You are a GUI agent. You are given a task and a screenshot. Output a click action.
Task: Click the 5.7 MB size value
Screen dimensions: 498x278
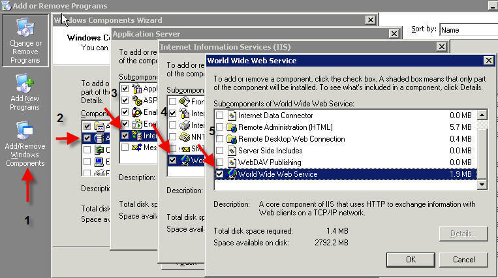click(461, 127)
